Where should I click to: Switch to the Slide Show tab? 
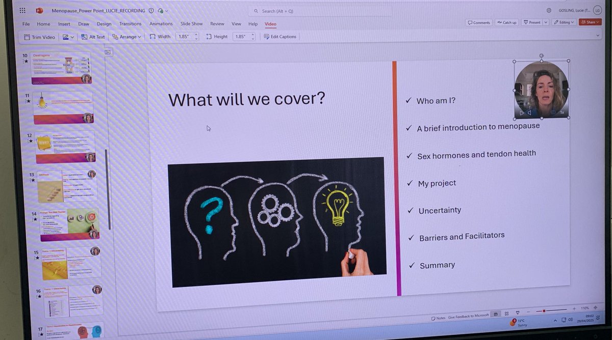[192, 24]
